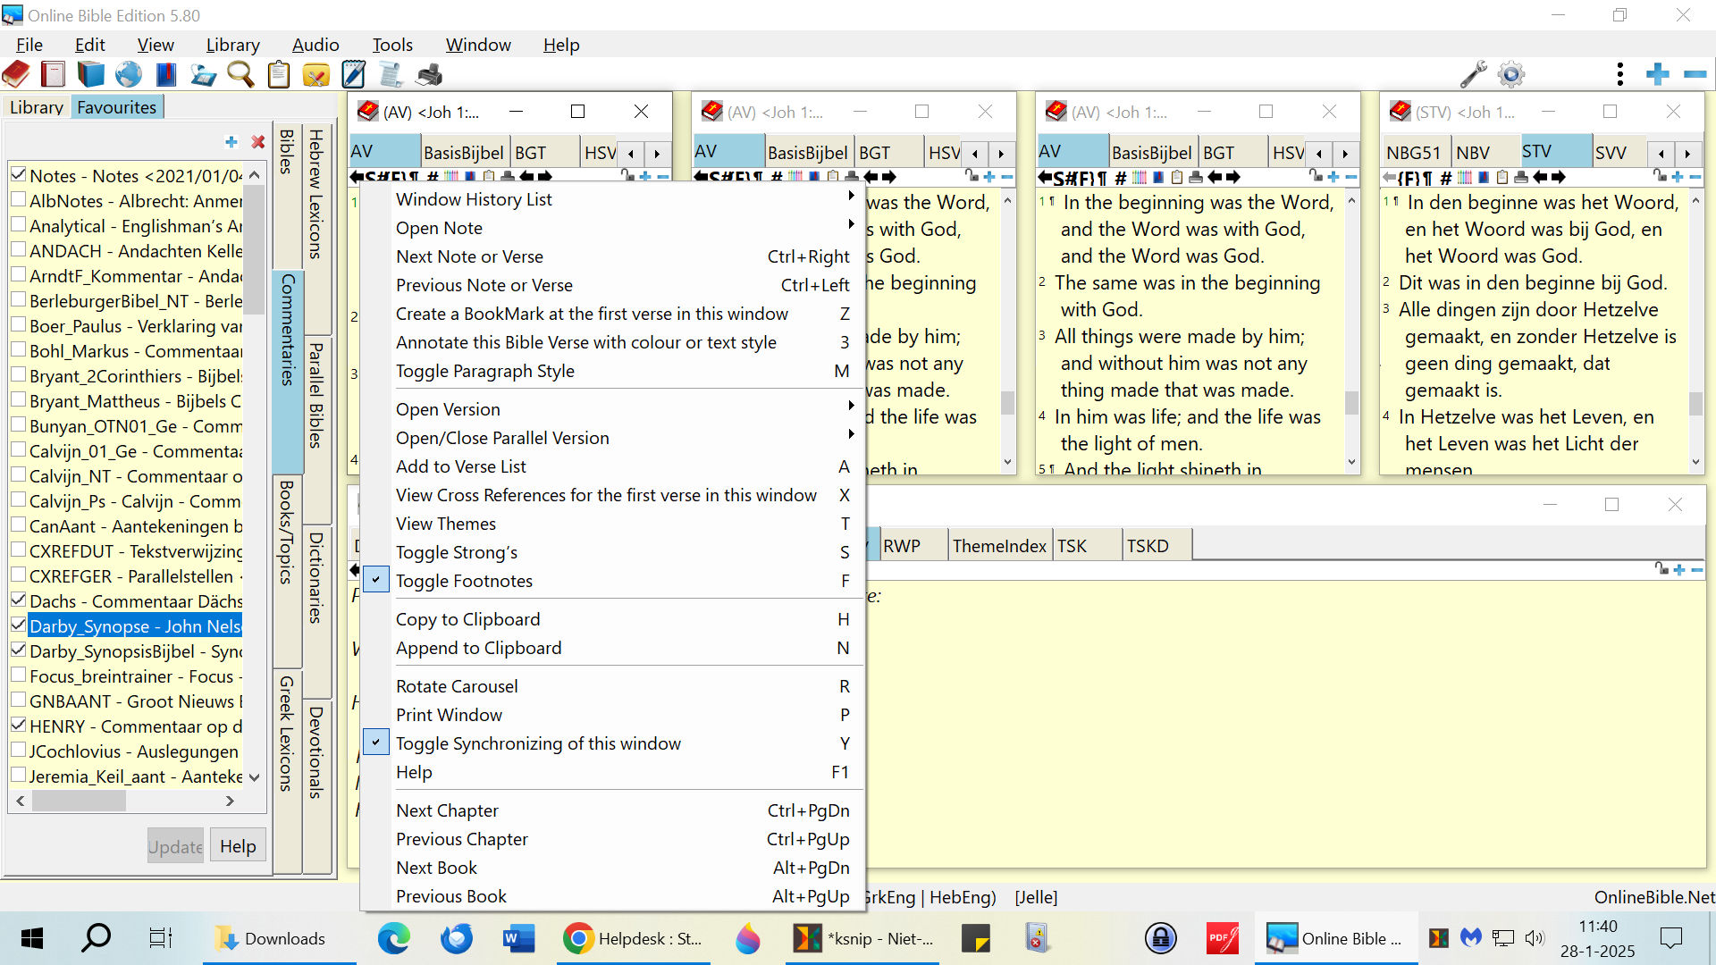Image resolution: width=1716 pixels, height=965 pixels.
Task: Click the Help button below favourites list
Action: (238, 846)
